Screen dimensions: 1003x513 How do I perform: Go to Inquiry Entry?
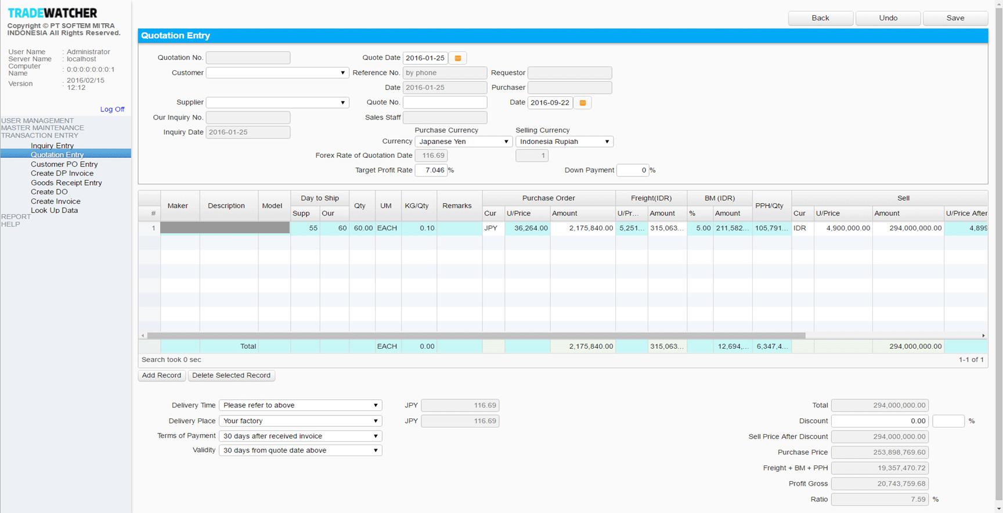click(x=52, y=146)
